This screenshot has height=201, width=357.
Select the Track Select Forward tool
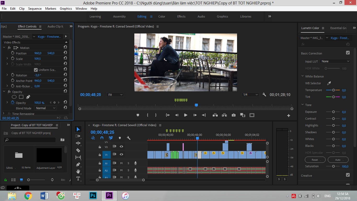click(78, 136)
